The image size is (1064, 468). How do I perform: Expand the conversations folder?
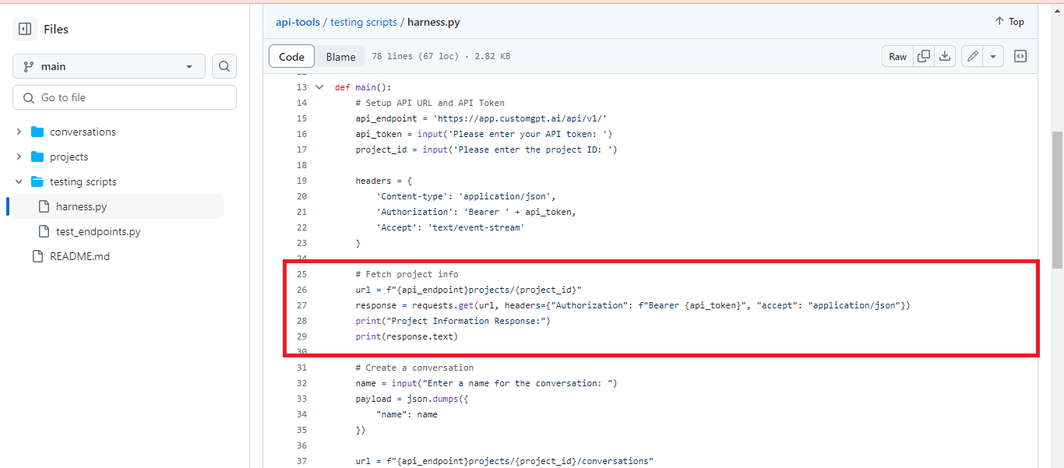(19, 132)
